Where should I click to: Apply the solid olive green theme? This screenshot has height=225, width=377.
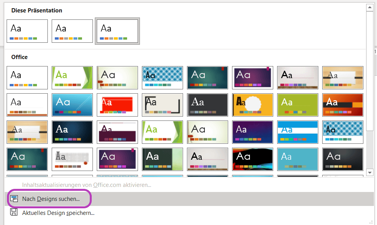[x=298, y=105]
